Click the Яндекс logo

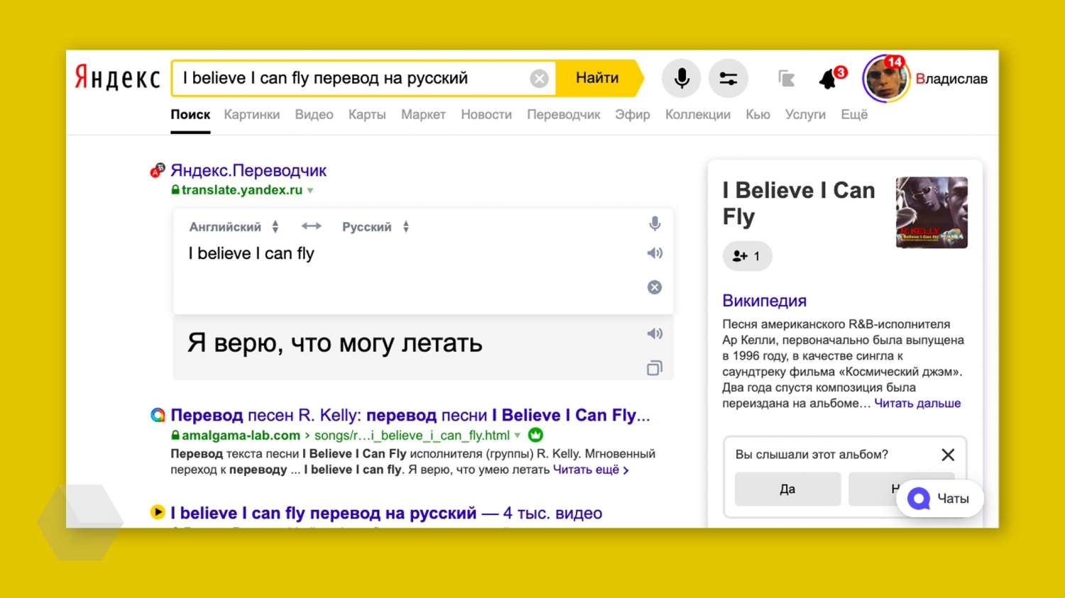pos(118,78)
